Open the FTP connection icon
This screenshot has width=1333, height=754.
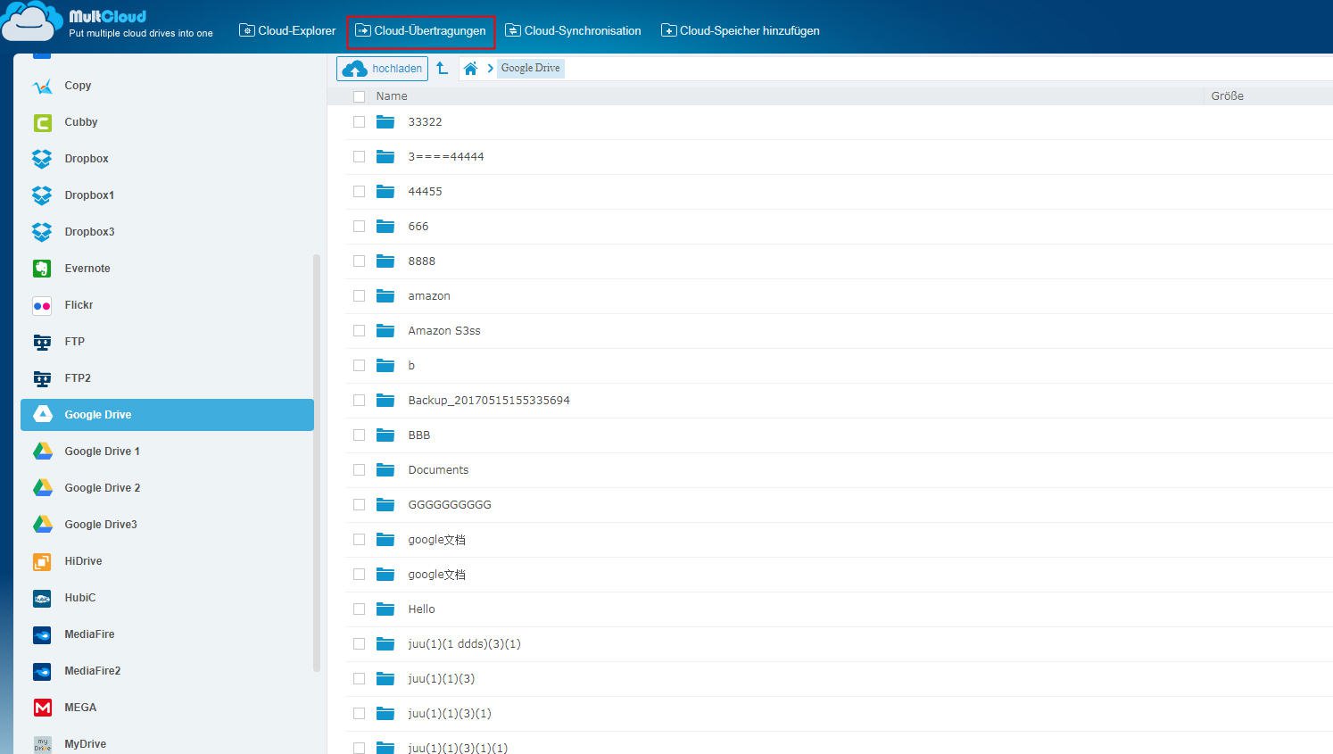(x=42, y=342)
